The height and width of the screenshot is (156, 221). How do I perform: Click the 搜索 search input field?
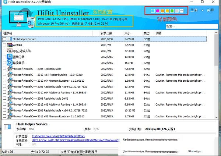192,26
